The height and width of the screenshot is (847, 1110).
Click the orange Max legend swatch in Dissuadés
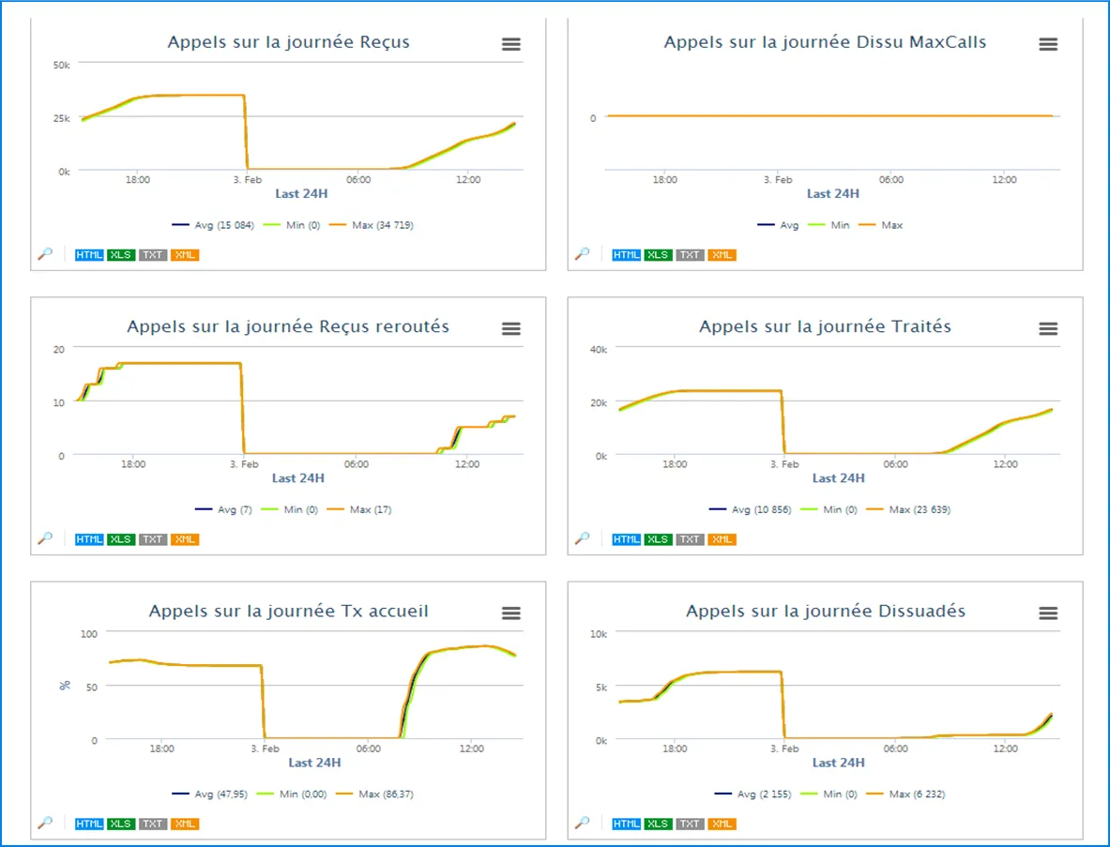875,794
